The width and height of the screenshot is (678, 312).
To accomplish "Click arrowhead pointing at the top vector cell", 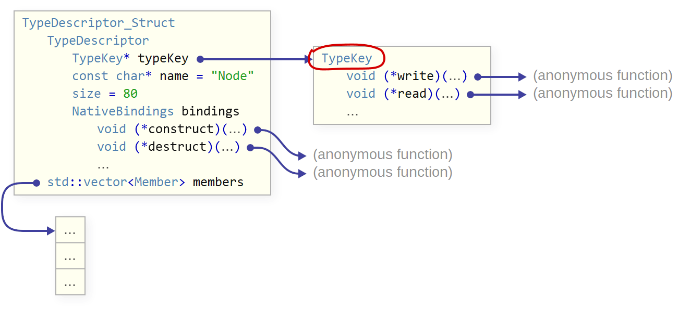I will (x=51, y=230).
